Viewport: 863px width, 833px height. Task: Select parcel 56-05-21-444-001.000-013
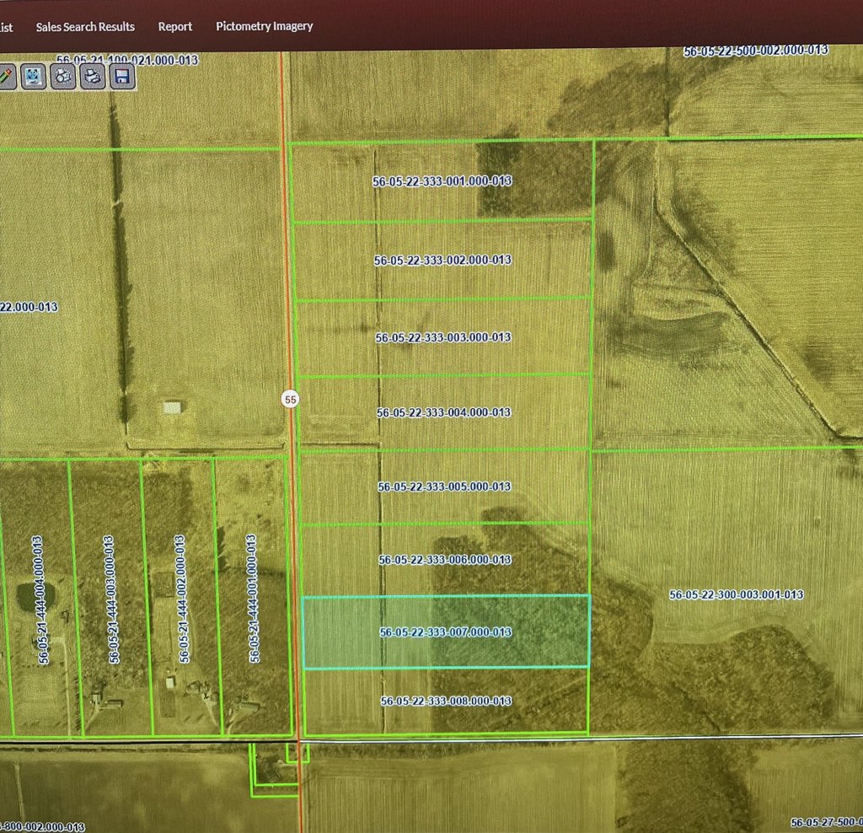point(253,599)
